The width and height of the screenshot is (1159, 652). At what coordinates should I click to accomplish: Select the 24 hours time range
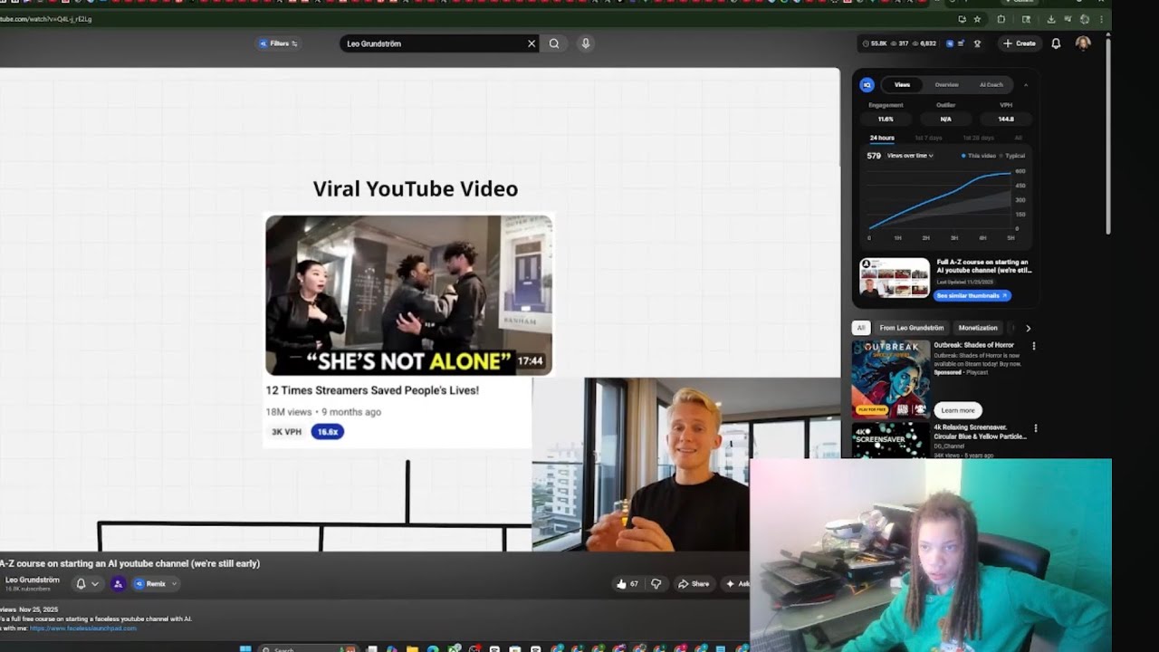point(882,138)
